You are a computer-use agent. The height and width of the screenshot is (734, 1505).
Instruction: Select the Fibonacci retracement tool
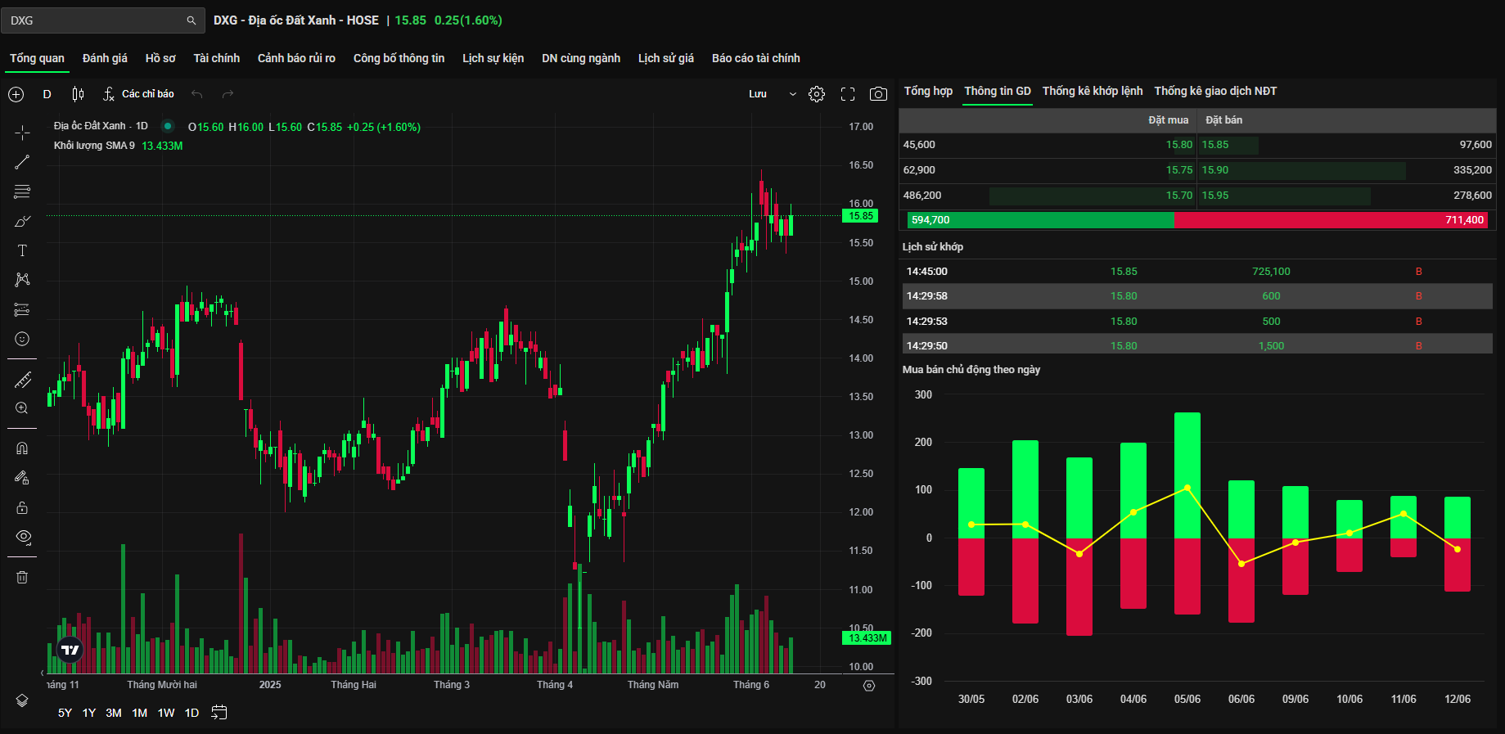point(22,191)
